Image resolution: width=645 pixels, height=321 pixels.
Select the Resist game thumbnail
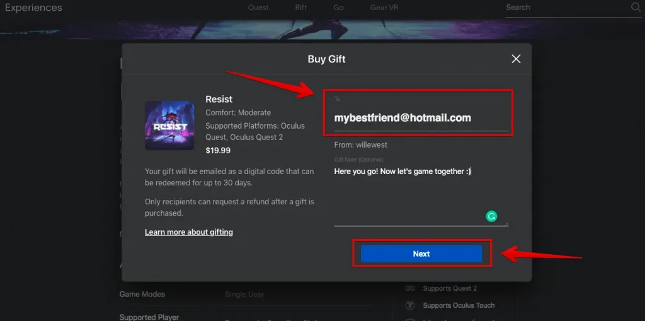[169, 125]
